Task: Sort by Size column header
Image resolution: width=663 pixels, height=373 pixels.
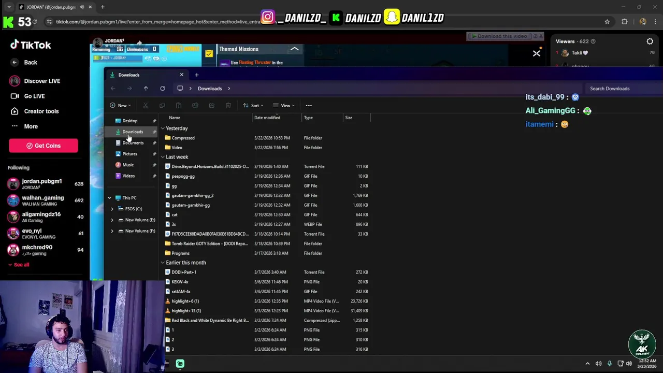Action: click(349, 118)
